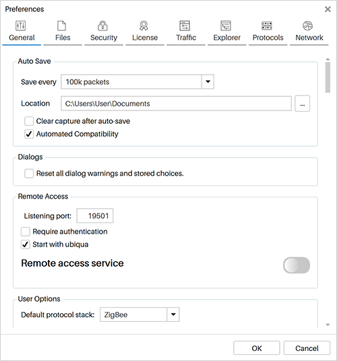
Task: Click the General sliders icon
Action: 20,26
